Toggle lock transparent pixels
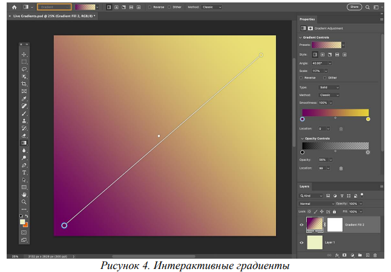Screen dimensions: 391x272 (x=309, y=212)
